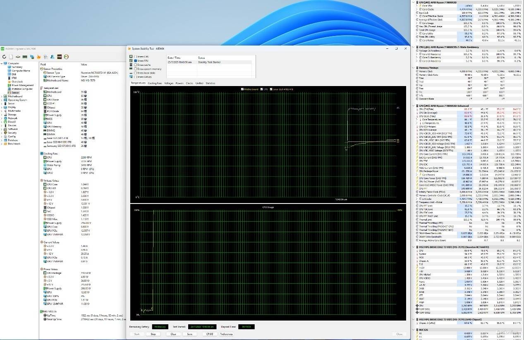Viewport: 524px width, 340px height.
Task: Select the Summary item under Computer
Action: (17, 67)
